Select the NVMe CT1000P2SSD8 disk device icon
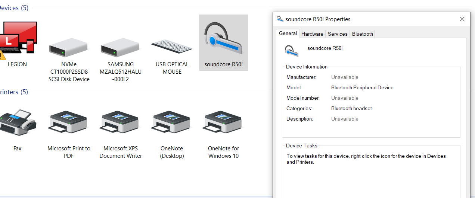 (69, 47)
